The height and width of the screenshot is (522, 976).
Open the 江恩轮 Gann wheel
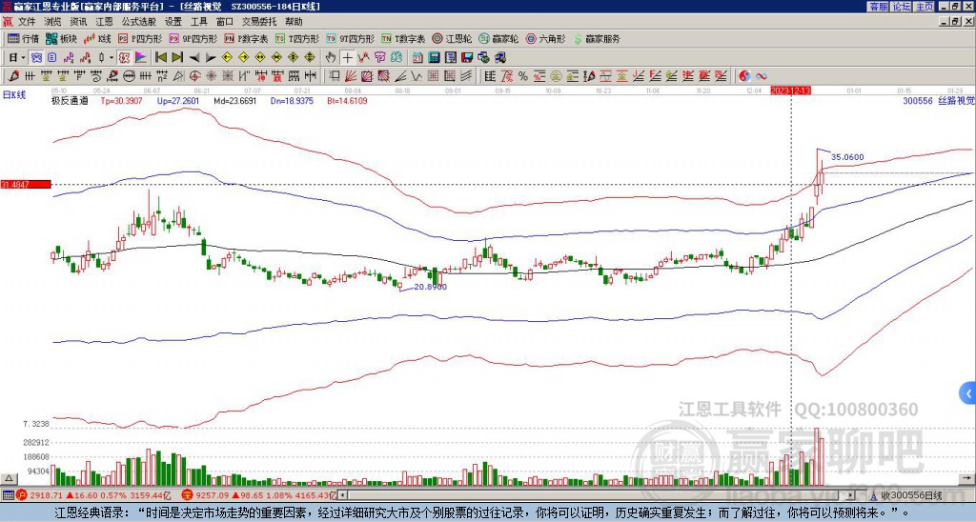pos(452,38)
